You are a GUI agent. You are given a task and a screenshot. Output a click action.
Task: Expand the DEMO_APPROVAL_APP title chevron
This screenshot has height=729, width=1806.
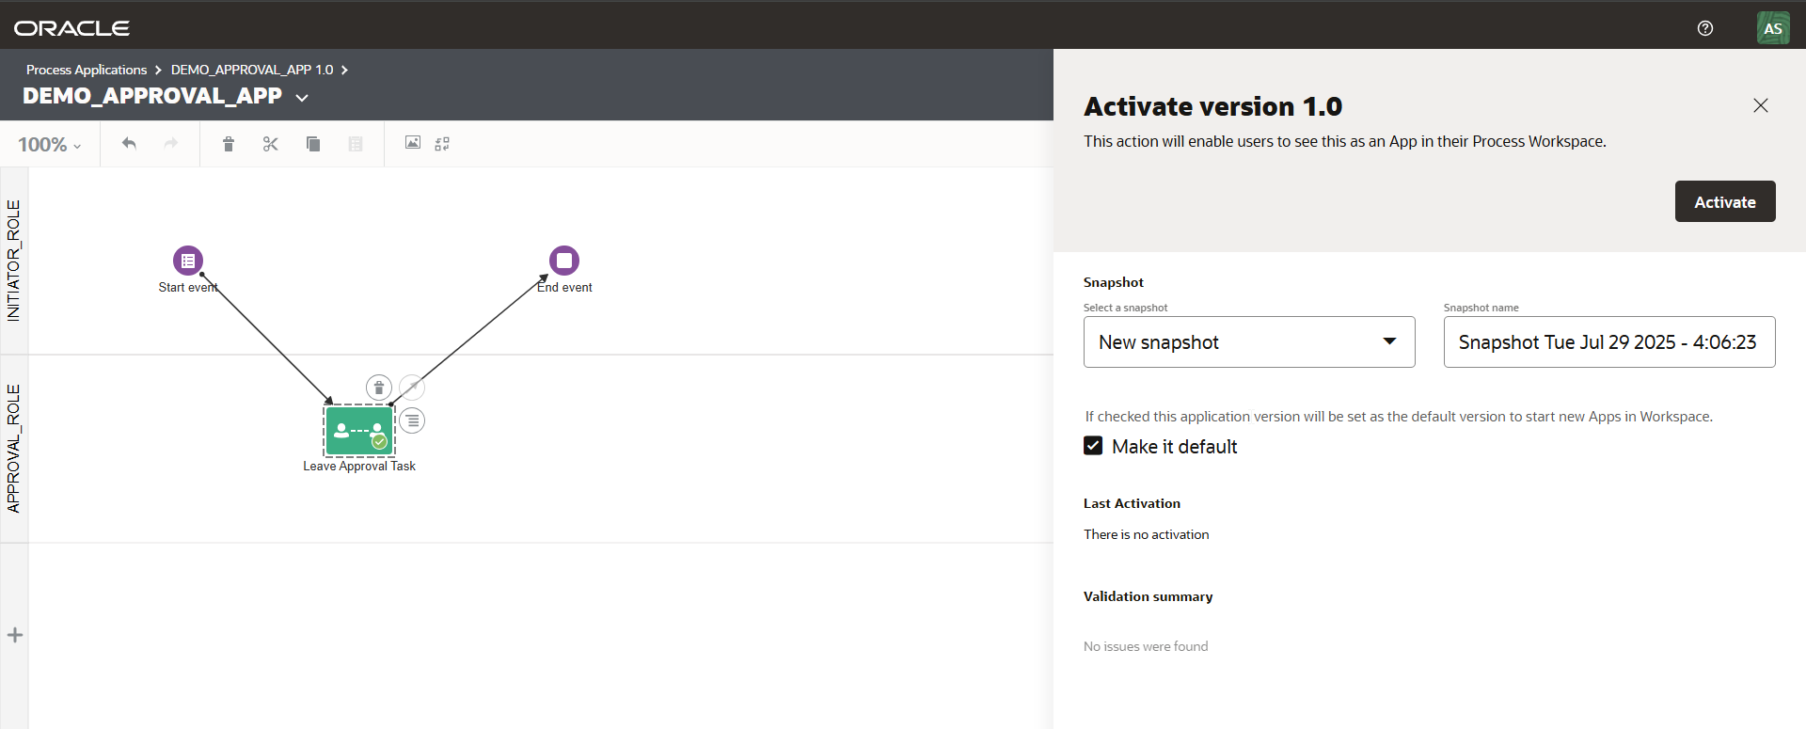pyautogui.click(x=302, y=98)
